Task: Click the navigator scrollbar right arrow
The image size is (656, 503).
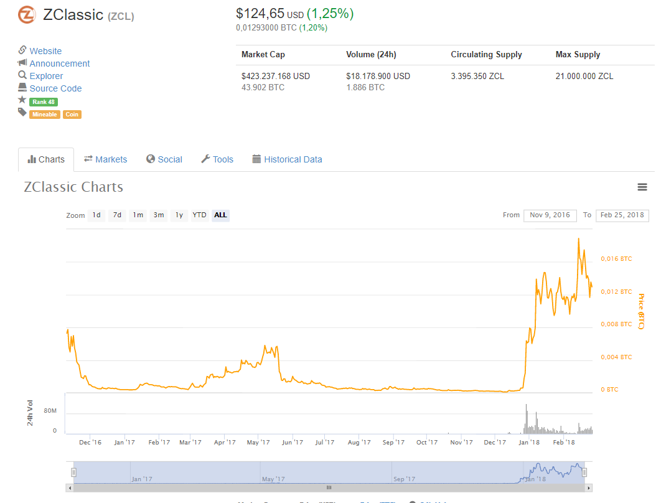Action: click(589, 488)
